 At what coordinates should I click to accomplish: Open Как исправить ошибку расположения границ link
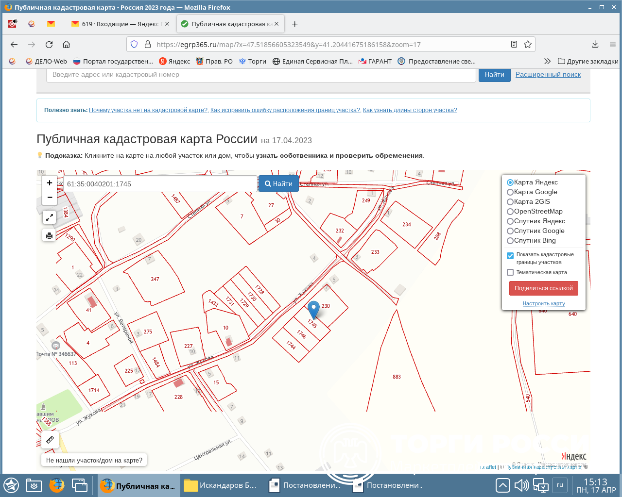pos(285,110)
